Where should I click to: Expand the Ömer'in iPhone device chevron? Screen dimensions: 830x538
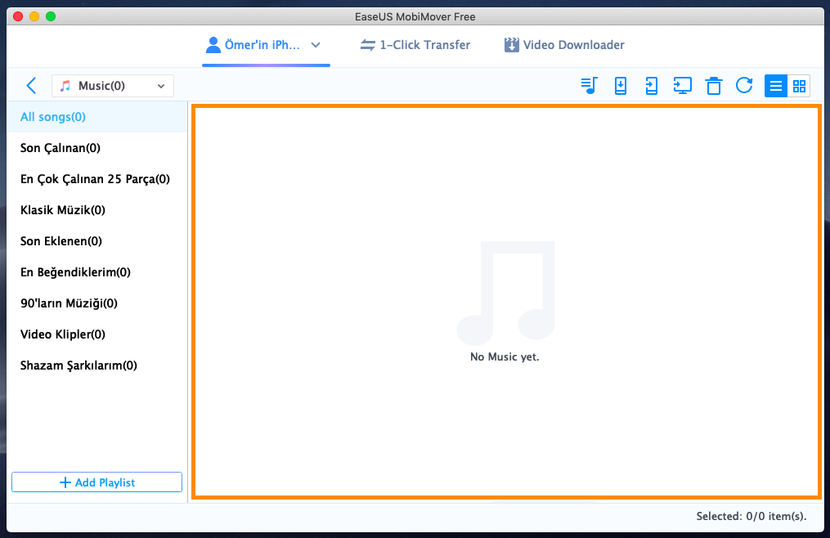point(316,45)
